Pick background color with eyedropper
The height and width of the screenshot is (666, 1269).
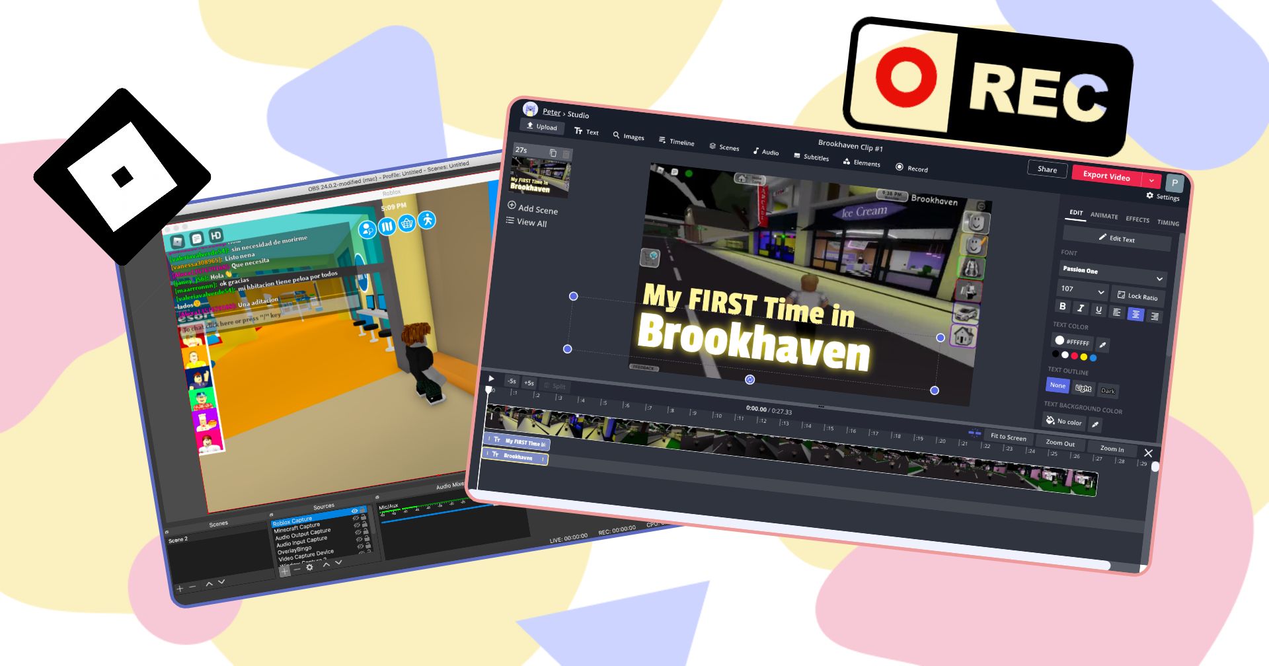coord(1095,424)
